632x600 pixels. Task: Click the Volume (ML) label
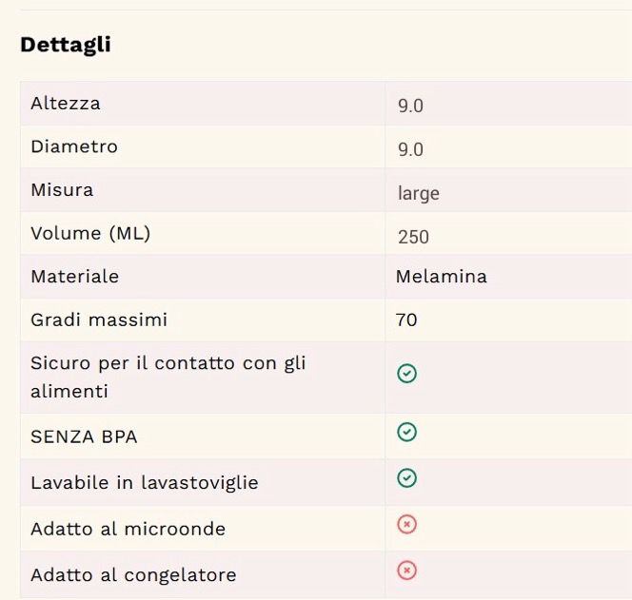coord(90,233)
